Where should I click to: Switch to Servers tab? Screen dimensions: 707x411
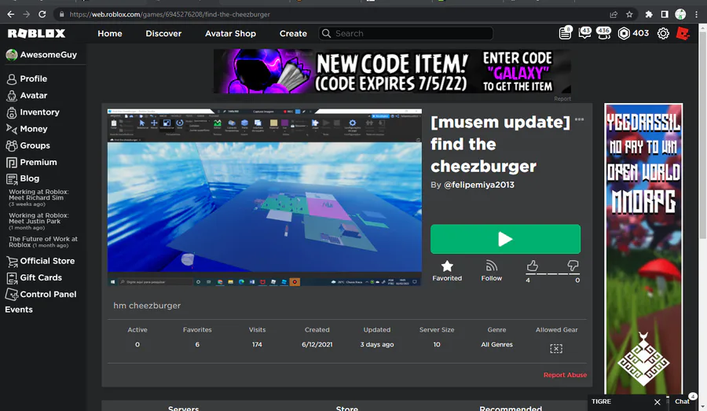pyautogui.click(x=183, y=407)
